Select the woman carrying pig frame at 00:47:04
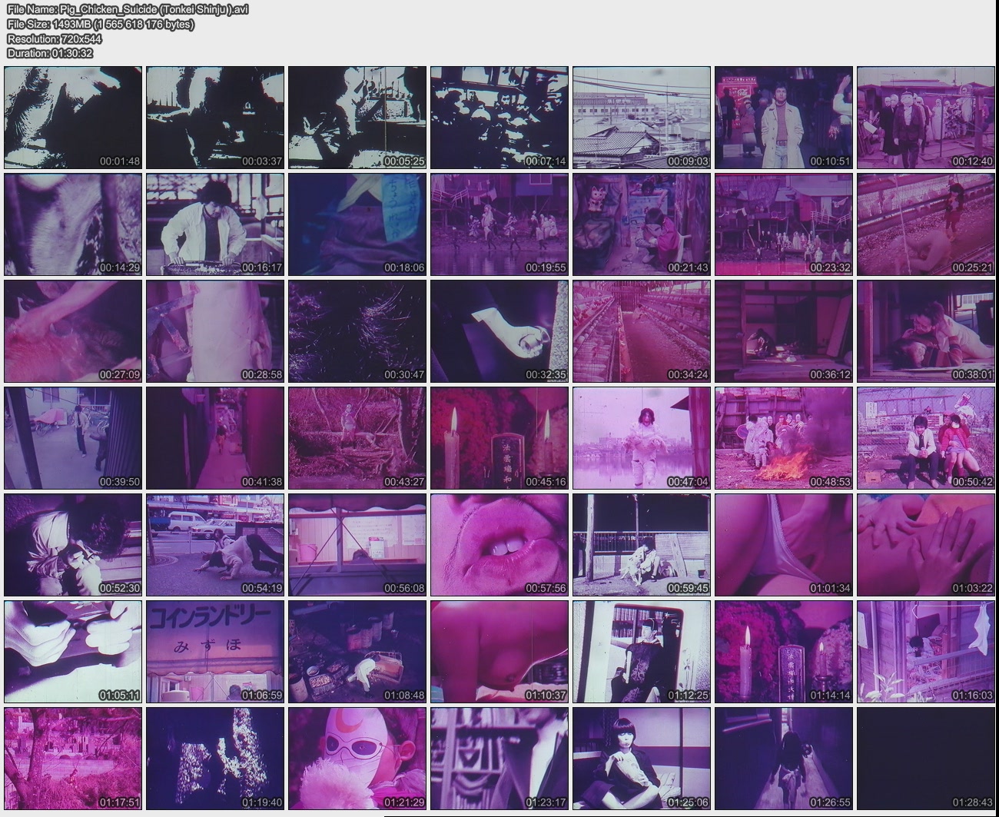Viewport: 999px width, 817px height. [x=642, y=438]
